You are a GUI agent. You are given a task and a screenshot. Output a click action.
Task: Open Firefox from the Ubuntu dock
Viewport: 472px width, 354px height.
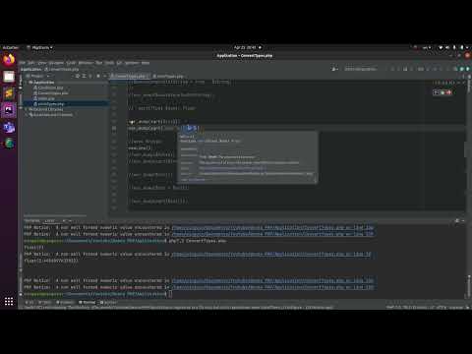[9, 60]
